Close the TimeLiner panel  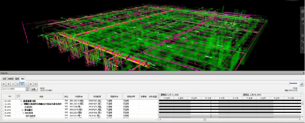click(304, 73)
